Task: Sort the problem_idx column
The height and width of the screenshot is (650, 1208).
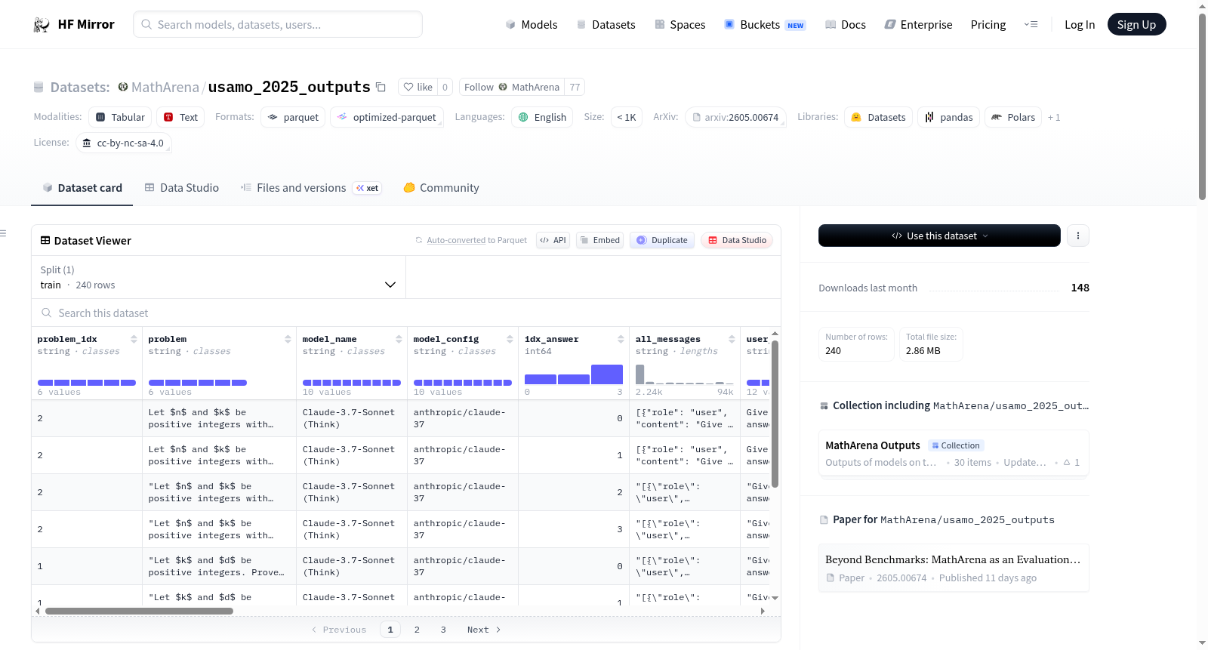Action: coord(134,339)
